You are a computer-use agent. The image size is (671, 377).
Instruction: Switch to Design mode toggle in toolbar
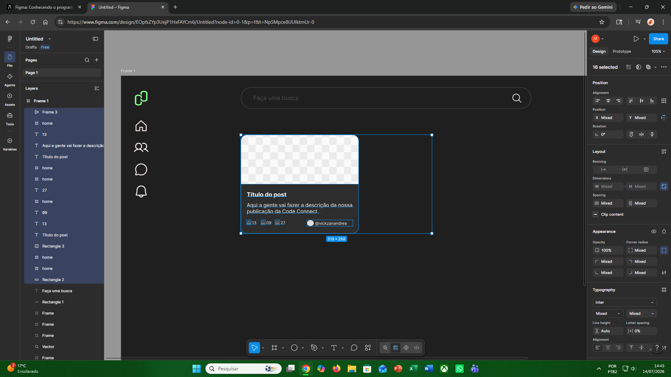[396, 348]
